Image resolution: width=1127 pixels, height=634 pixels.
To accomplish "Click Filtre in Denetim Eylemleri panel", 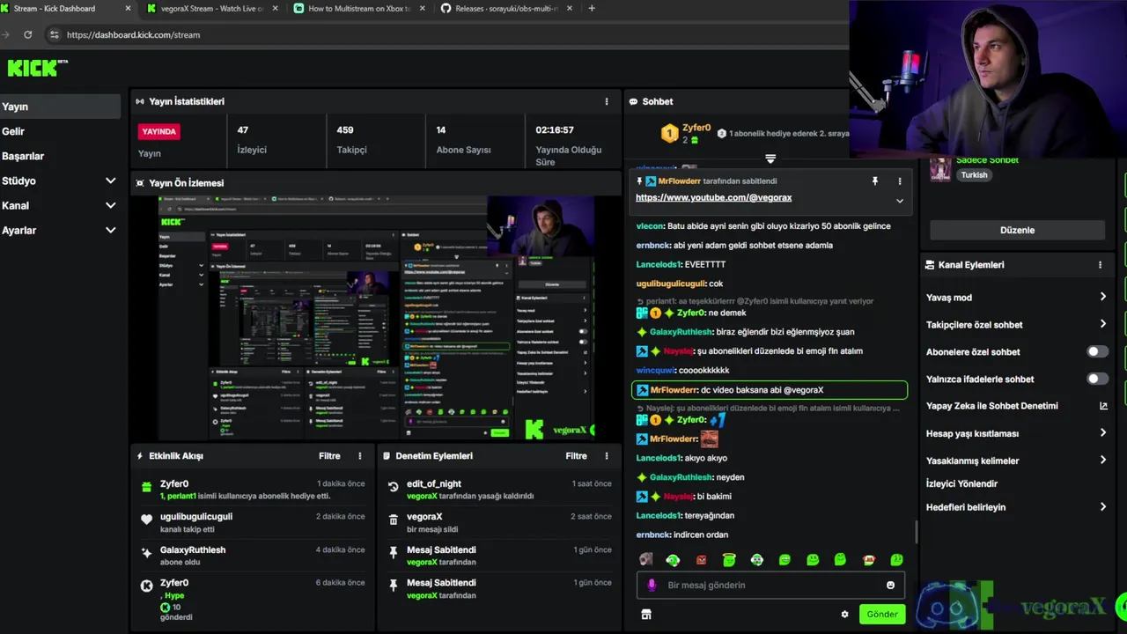I will [x=576, y=456].
